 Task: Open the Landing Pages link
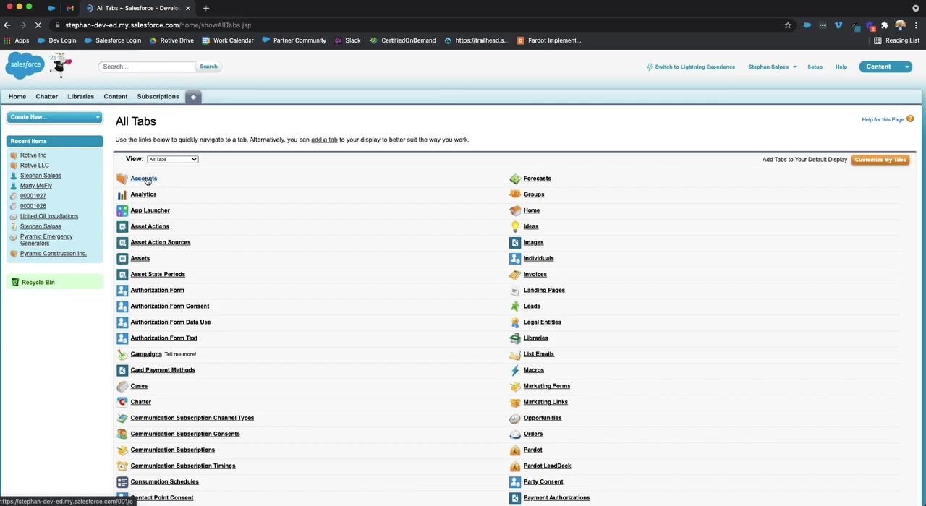click(x=544, y=291)
